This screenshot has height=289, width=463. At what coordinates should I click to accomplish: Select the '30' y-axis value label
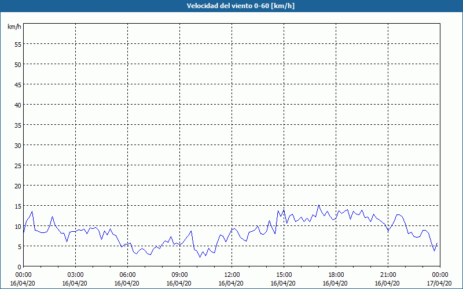tap(18, 146)
